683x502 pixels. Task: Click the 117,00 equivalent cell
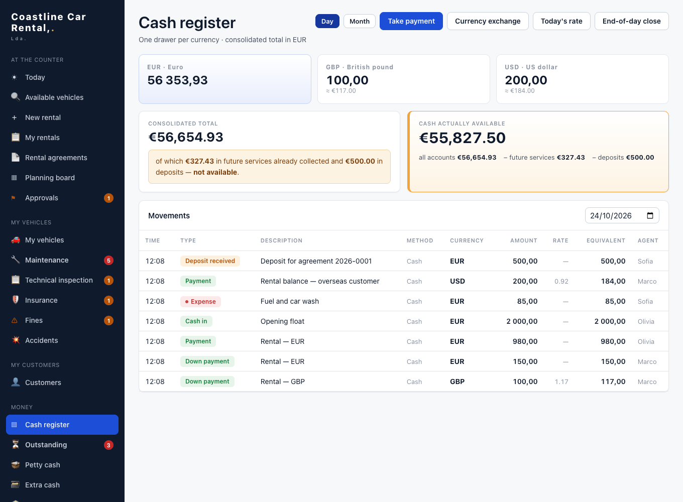pyautogui.click(x=613, y=382)
